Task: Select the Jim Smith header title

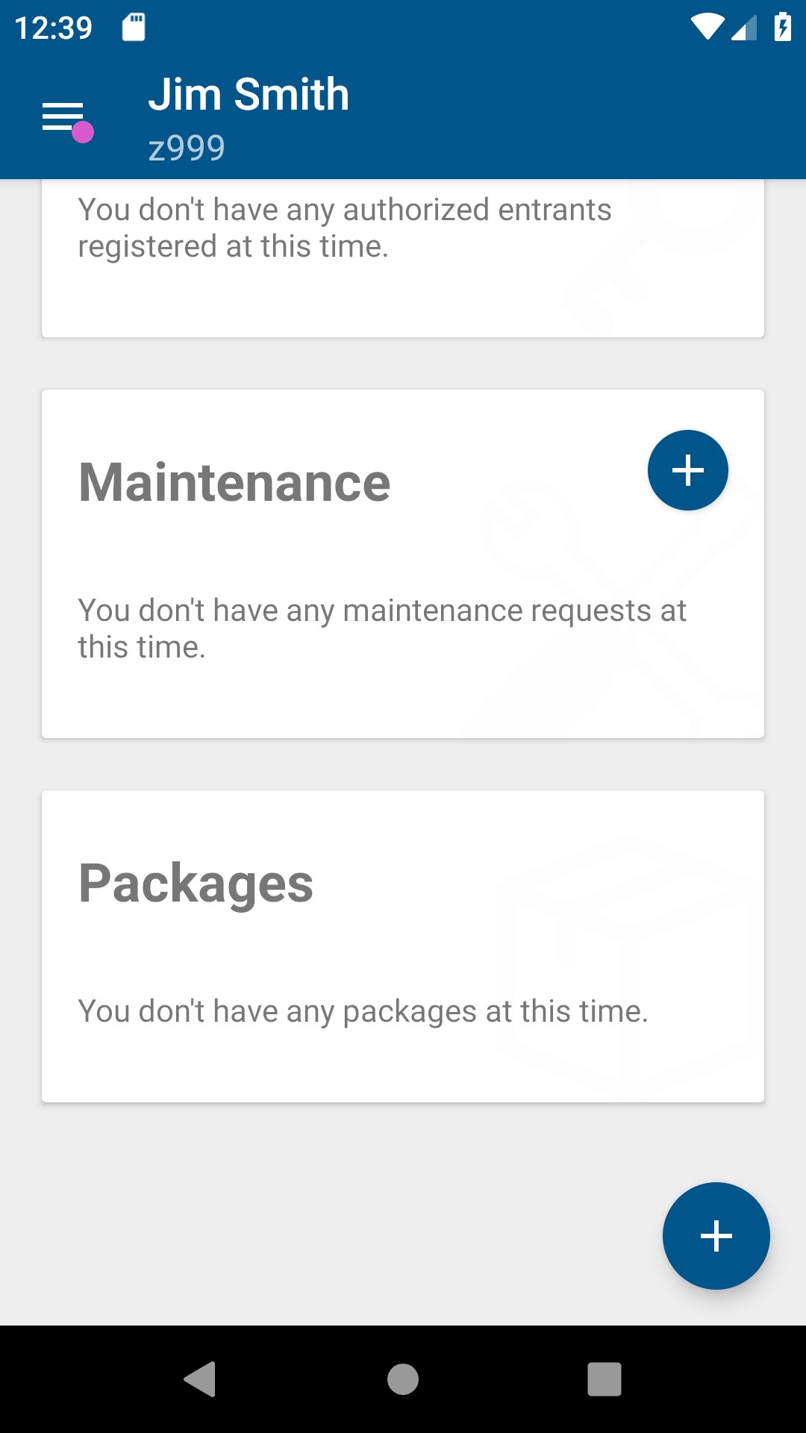Action: pos(249,95)
